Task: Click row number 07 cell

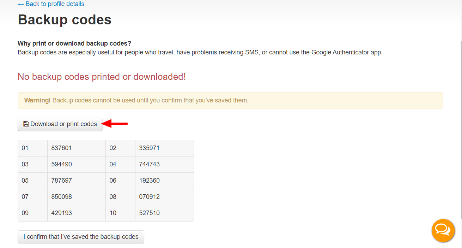Action: click(32, 197)
